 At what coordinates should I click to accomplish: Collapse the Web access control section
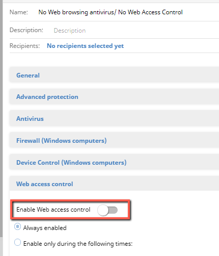[x=114, y=184]
